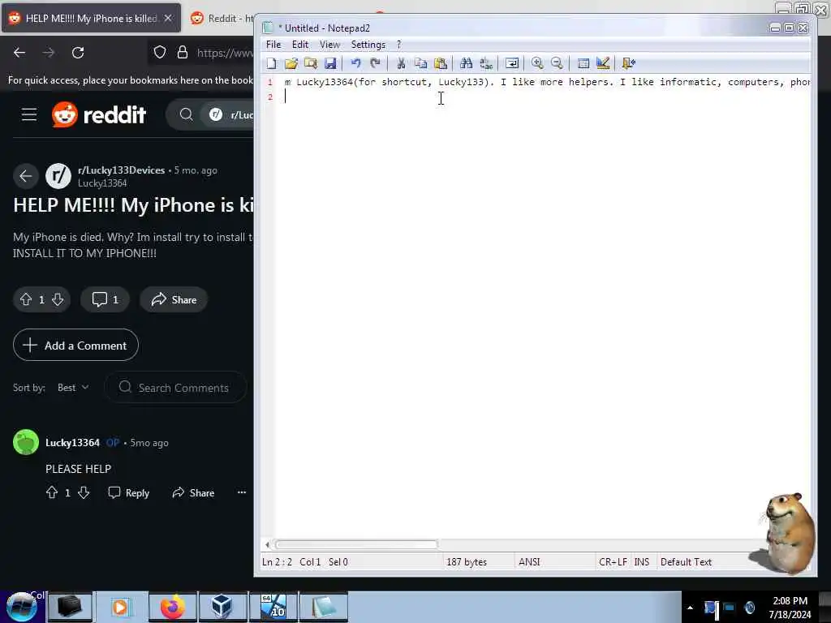Expand the Sort by Best dropdown

click(x=73, y=387)
